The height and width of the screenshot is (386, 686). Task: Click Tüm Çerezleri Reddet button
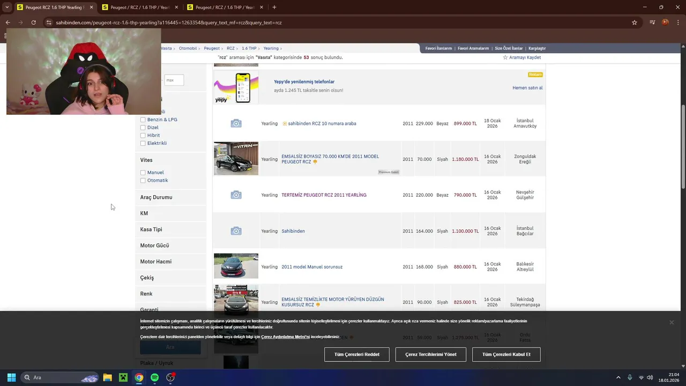[x=357, y=354]
